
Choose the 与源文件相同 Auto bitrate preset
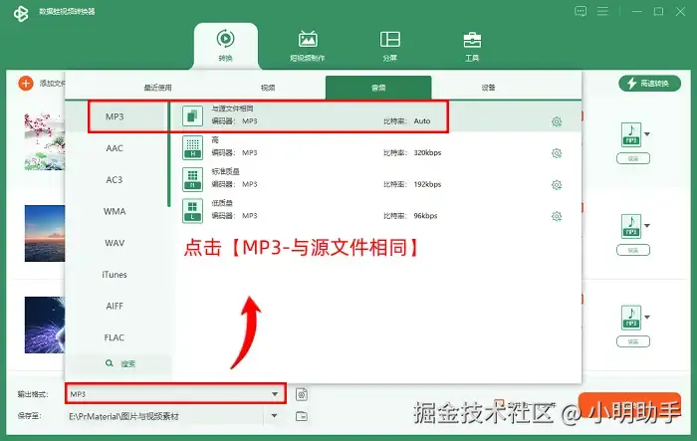coord(375,116)
